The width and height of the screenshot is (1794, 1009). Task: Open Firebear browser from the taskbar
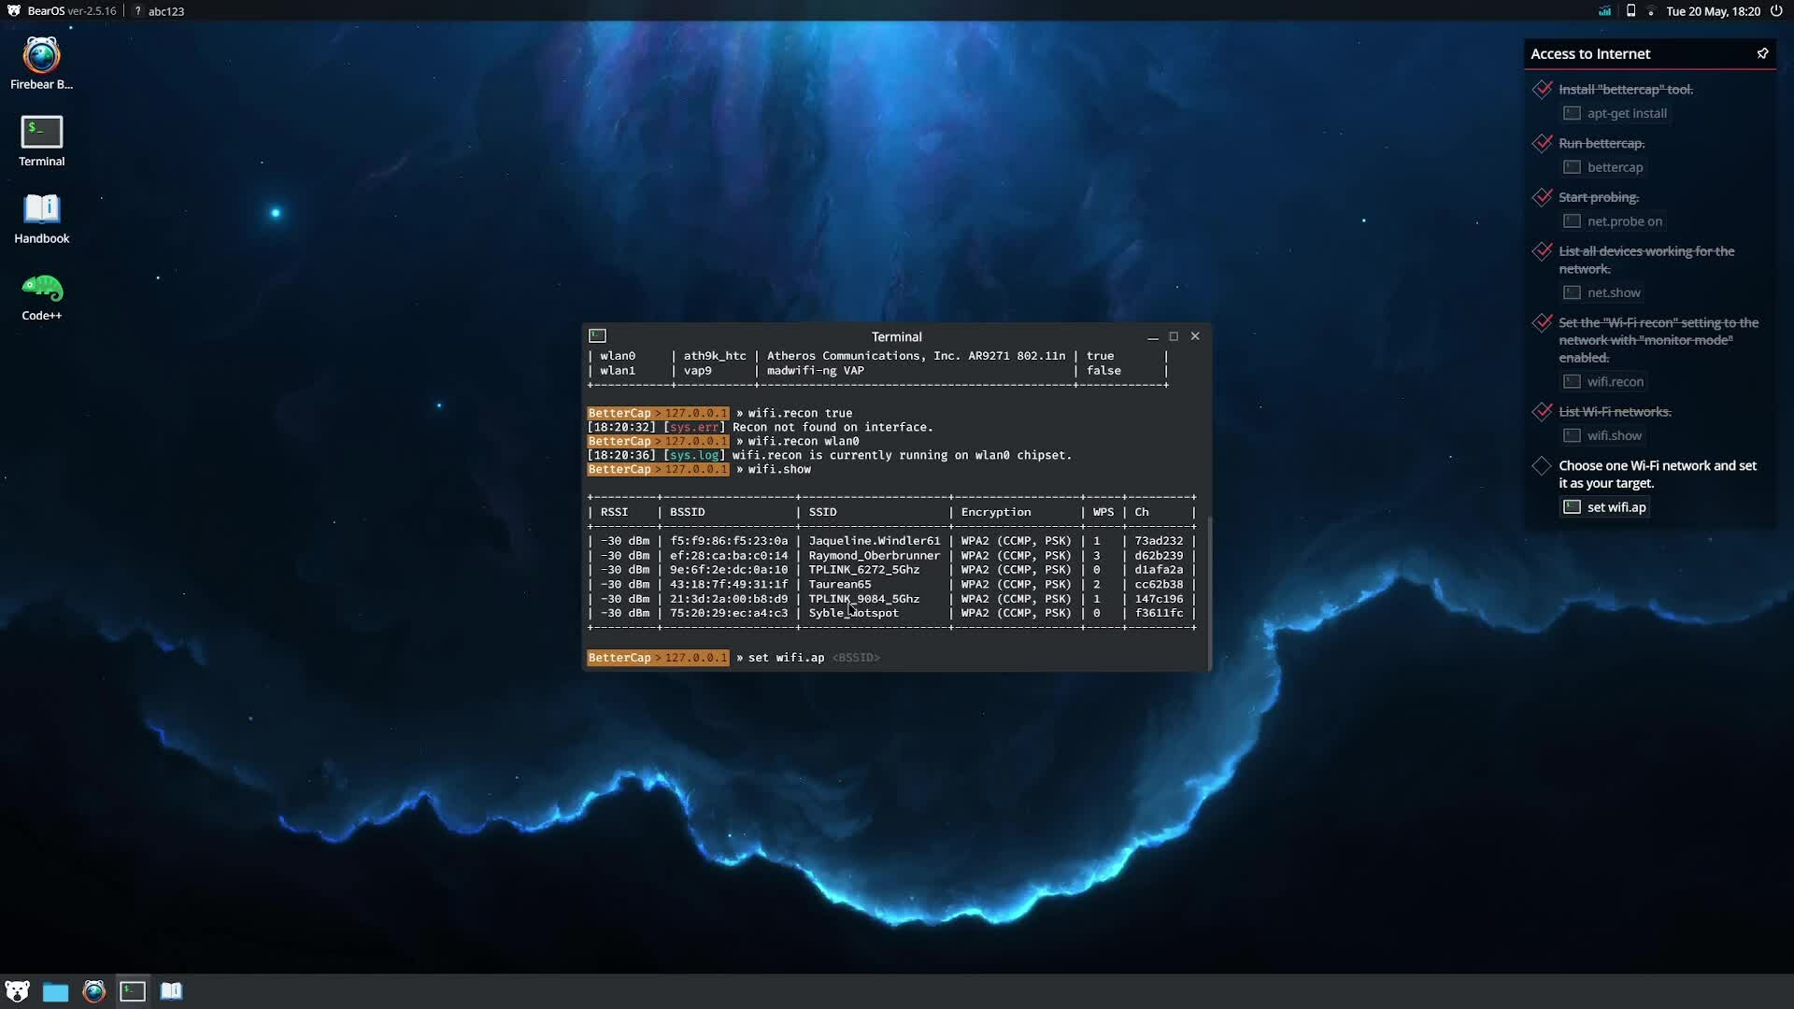click(x=94, y=991)
